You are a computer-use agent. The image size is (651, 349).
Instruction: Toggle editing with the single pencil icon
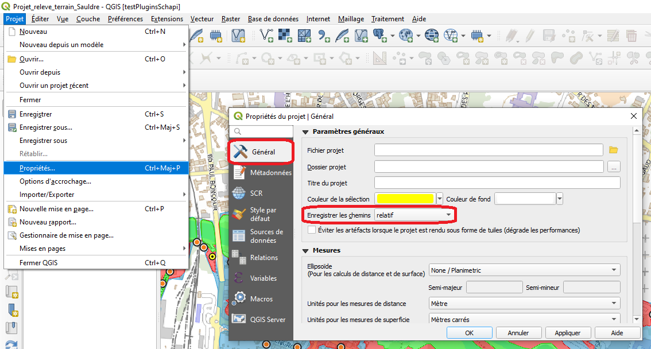[530, 36]
